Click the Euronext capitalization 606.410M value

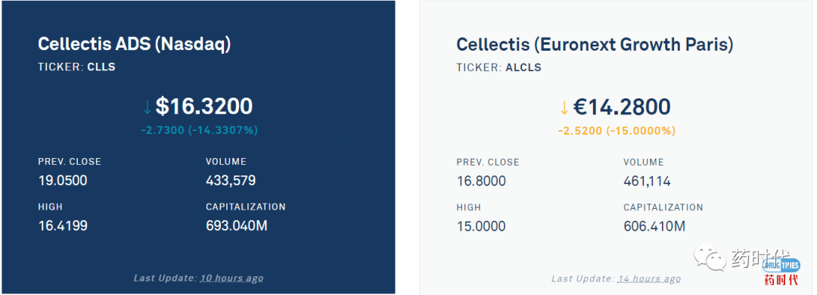pyautogui.click(x=654, y=227)
